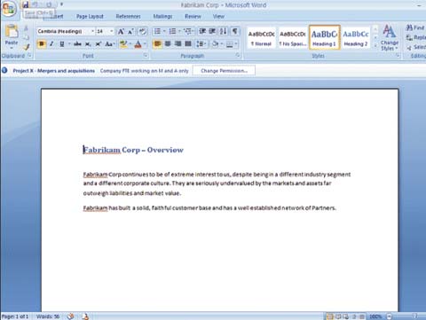This screenshot has width=426, height=320.
Task: Open the Font dialog launcher
Action: pyautogui.click(x=146, y=56)
